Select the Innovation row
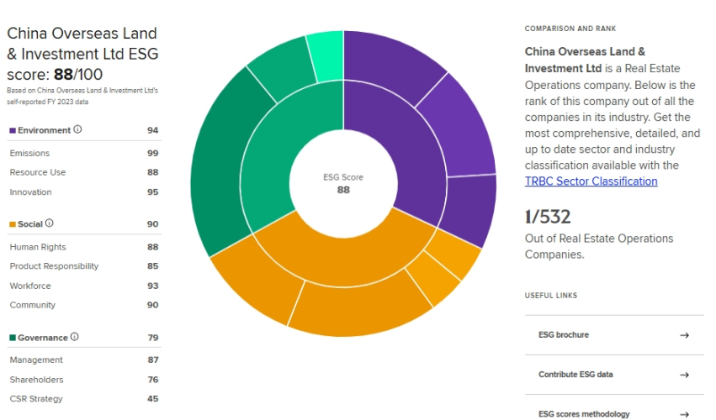716x420 pixels. pos(84,192)
